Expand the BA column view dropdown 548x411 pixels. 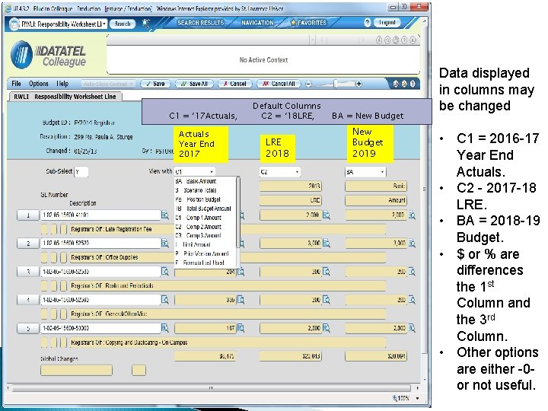pos(382,171)
